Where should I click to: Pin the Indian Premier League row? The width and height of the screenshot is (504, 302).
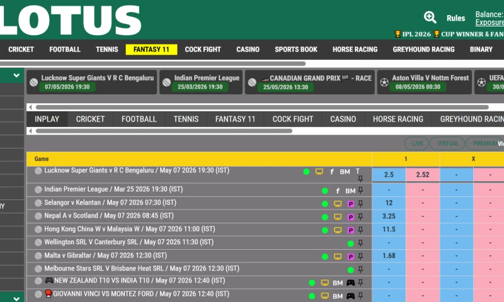[x=360, y=191]
